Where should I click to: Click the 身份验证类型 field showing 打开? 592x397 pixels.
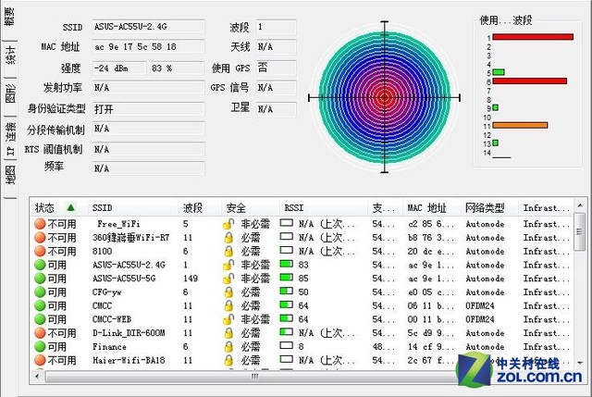click(148, 109)
